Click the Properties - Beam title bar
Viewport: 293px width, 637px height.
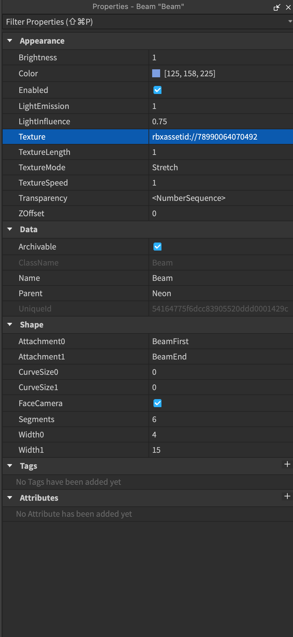138,6
